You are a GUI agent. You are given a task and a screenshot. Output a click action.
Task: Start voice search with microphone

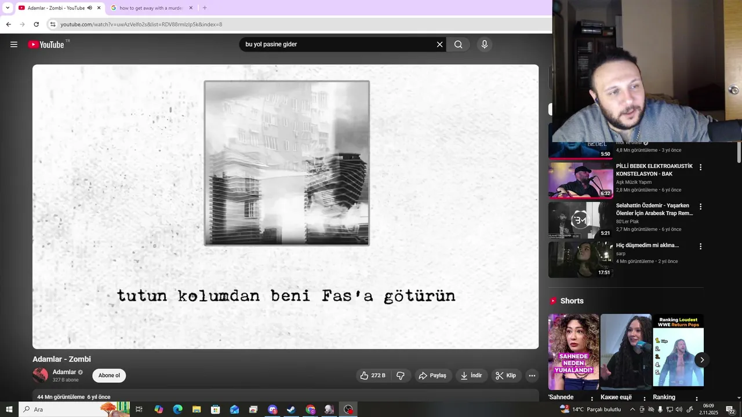click(x=485, y=45)
